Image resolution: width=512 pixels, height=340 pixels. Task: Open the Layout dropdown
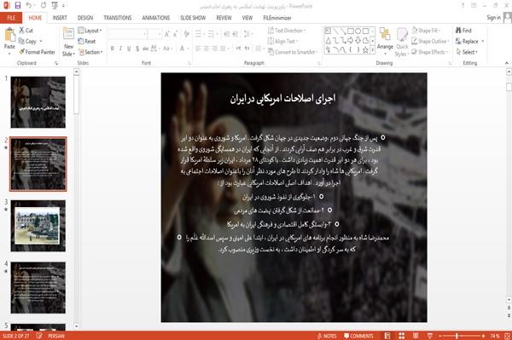(90, 31)
